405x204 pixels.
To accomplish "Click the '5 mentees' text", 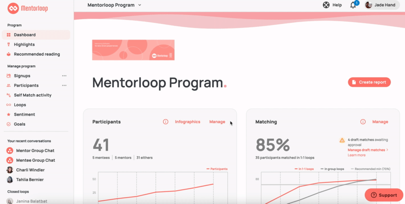I will point(101,157).
